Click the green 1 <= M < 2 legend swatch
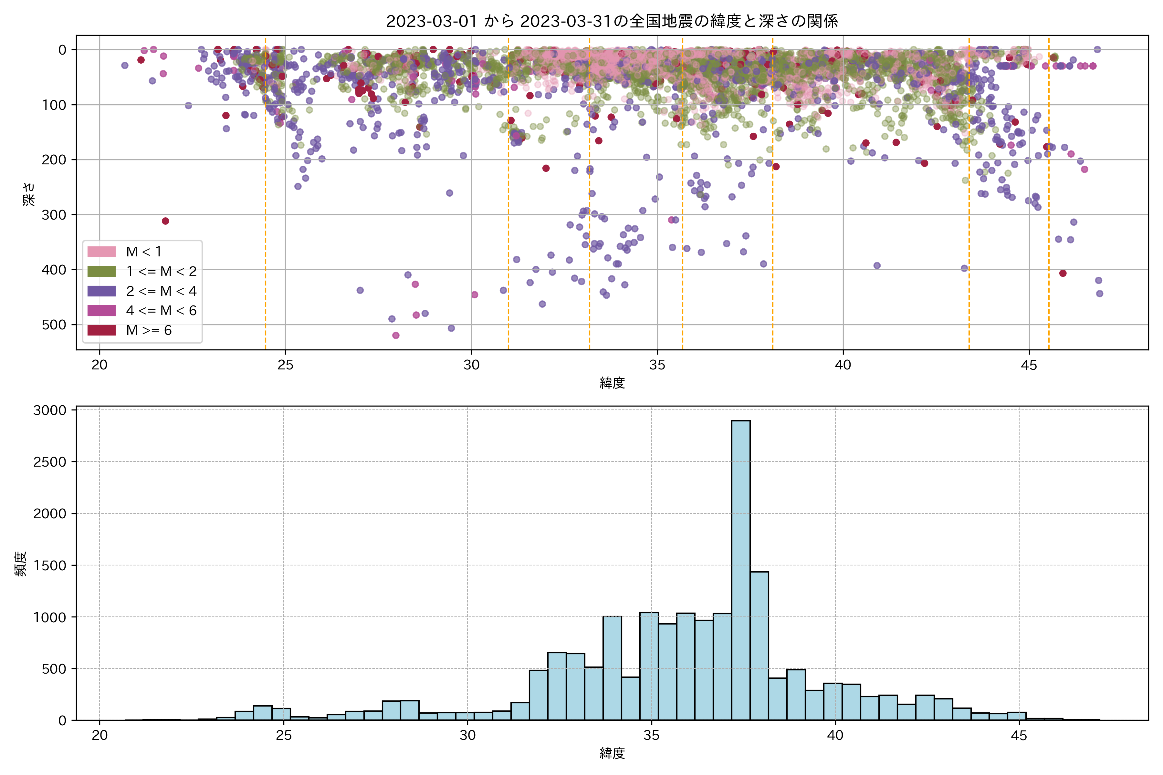 point(101,271)
